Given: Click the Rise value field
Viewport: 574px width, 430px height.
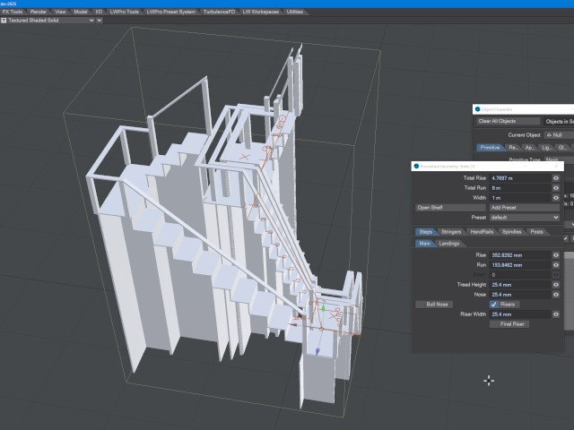Looking at the screenshot, I should 520,255.
